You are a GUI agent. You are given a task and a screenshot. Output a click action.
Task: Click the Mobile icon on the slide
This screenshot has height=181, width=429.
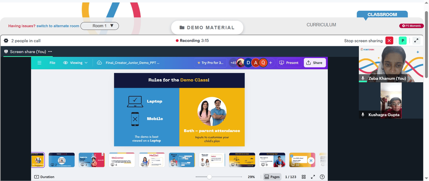click(135, 119)
